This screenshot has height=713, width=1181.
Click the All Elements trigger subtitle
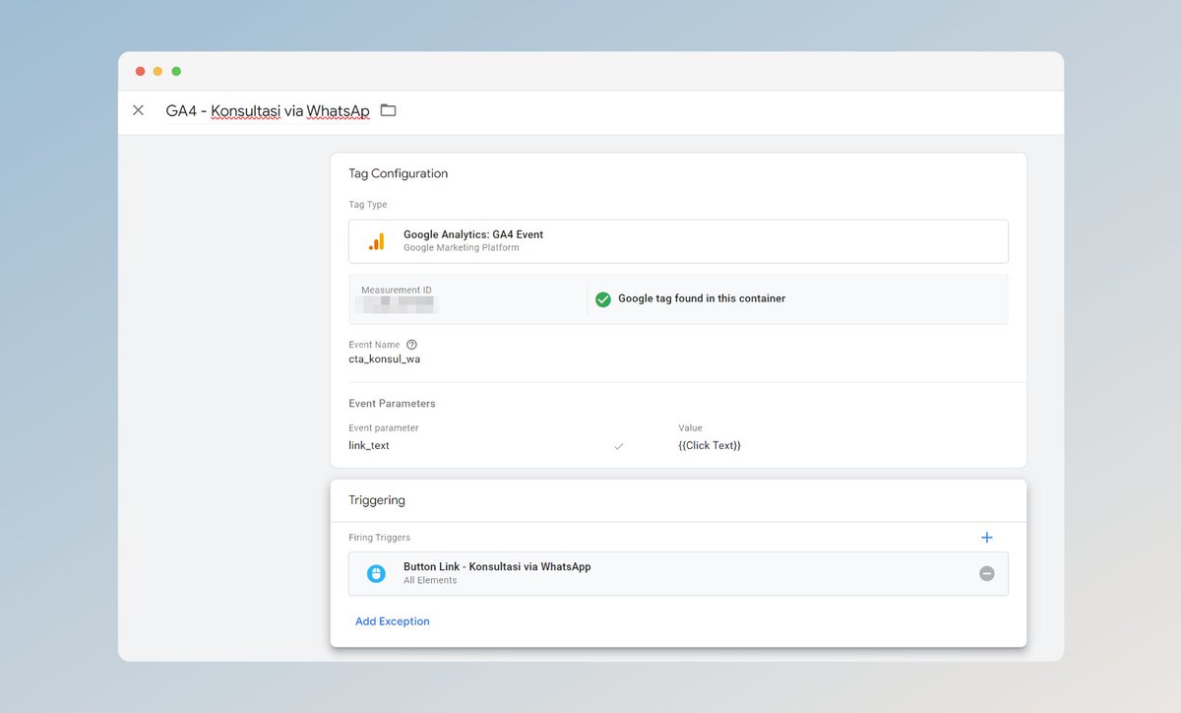(x=430, y=581)
